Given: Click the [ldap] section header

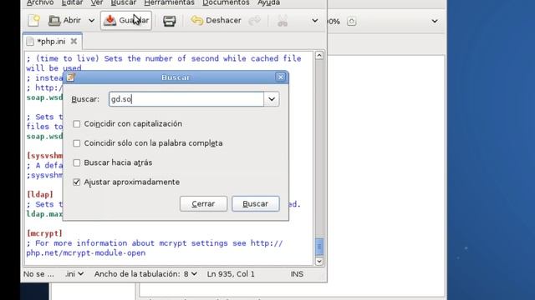Looking at the screenshot, I should coord(40,194).
